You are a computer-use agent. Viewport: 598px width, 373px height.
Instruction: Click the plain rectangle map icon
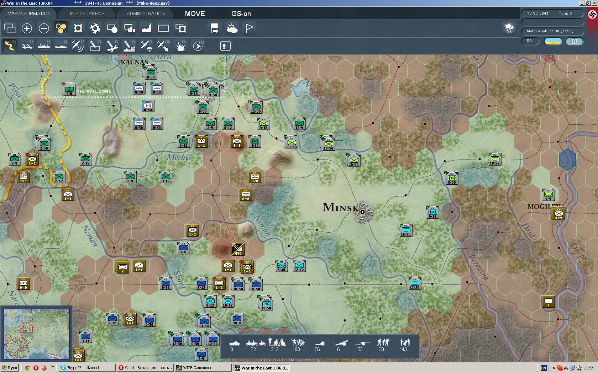point(163,28)
